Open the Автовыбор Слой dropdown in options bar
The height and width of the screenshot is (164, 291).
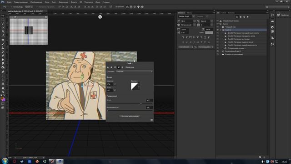[29, 7]
